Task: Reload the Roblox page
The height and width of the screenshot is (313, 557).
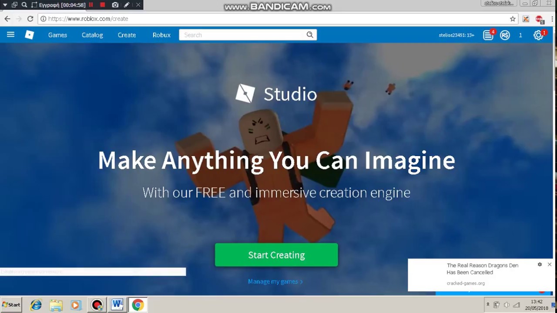Action: (30, 19)
